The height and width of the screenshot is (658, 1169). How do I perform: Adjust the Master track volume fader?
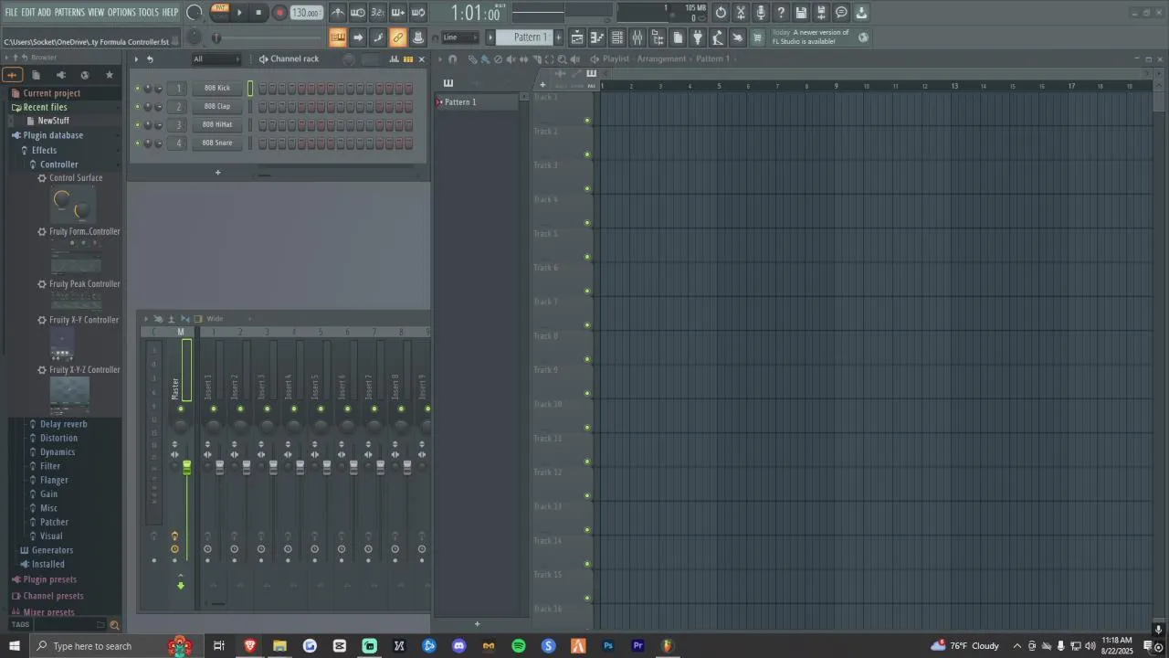point(186,467)
